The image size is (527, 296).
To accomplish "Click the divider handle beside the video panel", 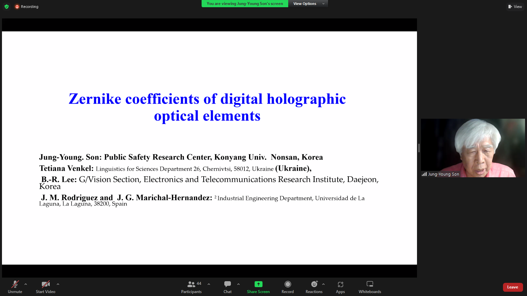I will click(419, 148).
